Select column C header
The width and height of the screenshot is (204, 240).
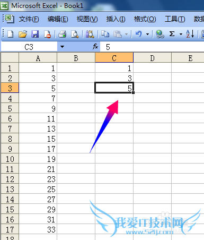click(114, 58)
